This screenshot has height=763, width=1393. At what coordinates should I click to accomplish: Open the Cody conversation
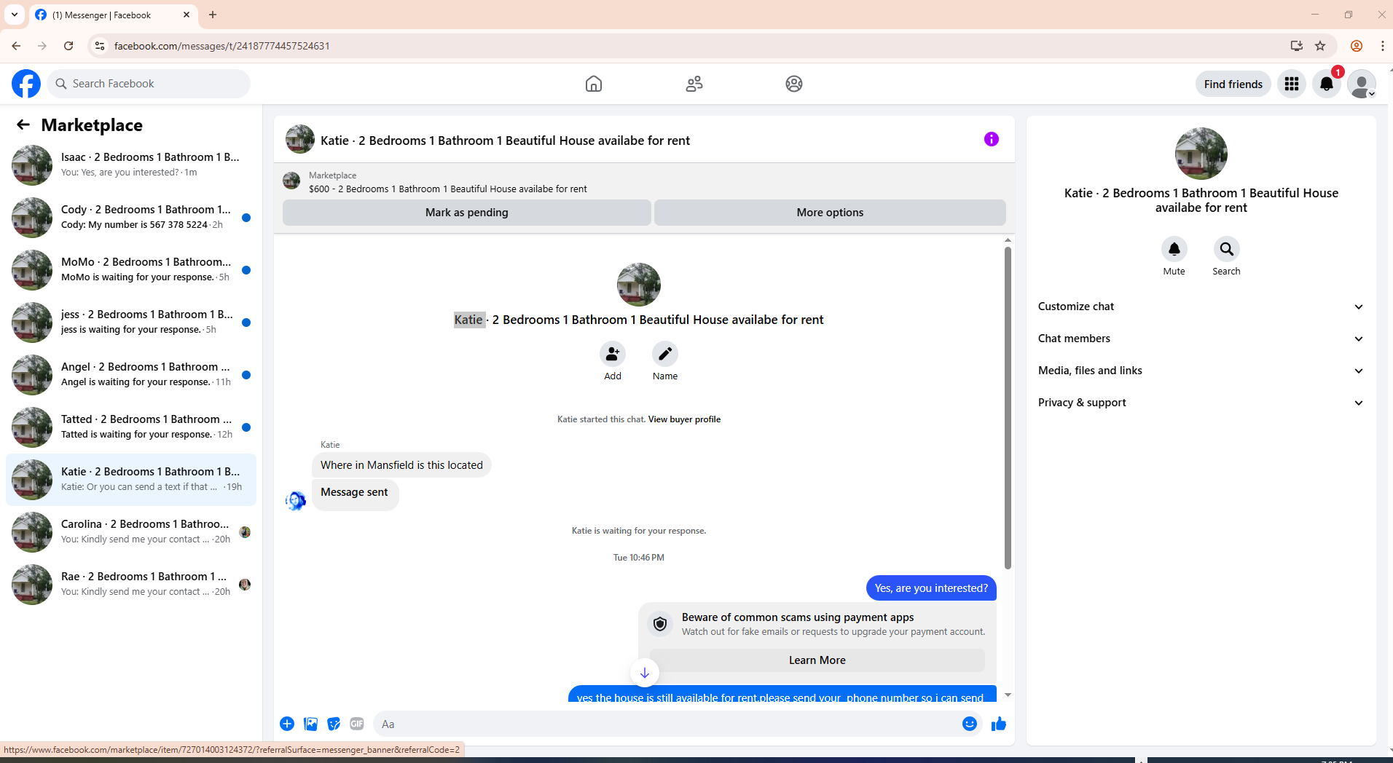pos(131,218)
